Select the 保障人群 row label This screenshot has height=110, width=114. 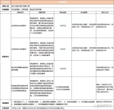click(x=6, y=6)
